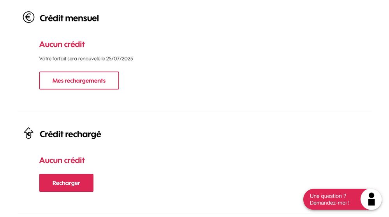
Task: Open the 'Une question ?' chat bubble
Action: pyautogui.click(x=331, y=199)
